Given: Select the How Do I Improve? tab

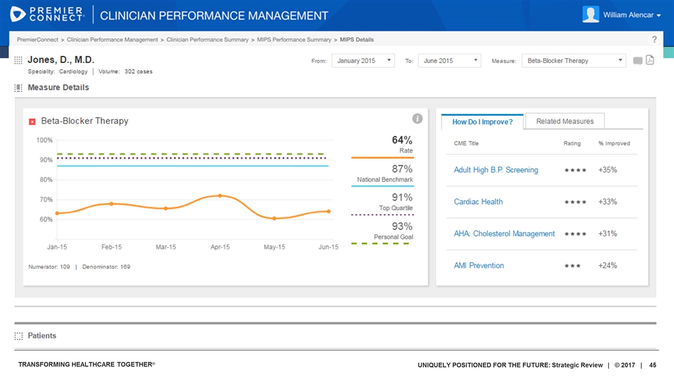Looking at the screenshot, I should click(482, 122).
